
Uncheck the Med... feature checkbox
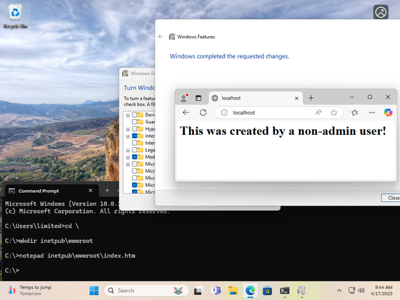(x=134, y=157)
